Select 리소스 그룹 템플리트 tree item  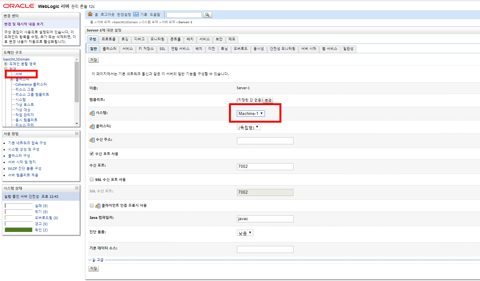(32, 95)
